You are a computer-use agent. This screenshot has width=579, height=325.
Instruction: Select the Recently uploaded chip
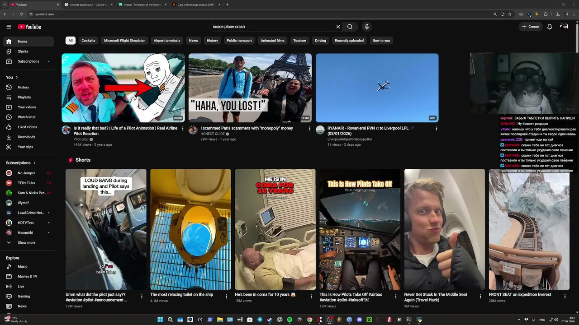click(349, 41)
